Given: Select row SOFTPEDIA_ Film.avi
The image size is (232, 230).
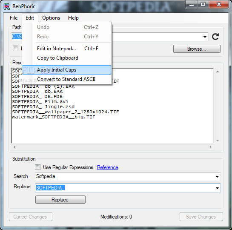Looking at the screenshot, I should 40,101.
